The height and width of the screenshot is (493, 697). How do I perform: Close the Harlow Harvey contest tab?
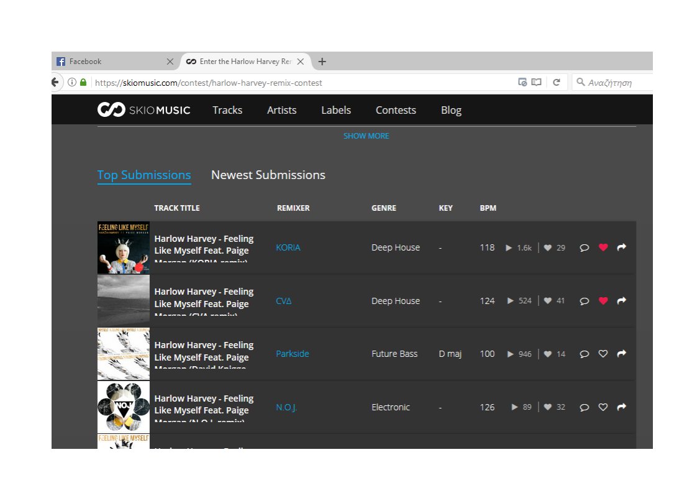tap(301, 62)
